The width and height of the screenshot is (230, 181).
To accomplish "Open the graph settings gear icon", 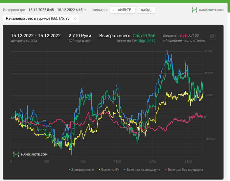I will (x=212, y=36).
